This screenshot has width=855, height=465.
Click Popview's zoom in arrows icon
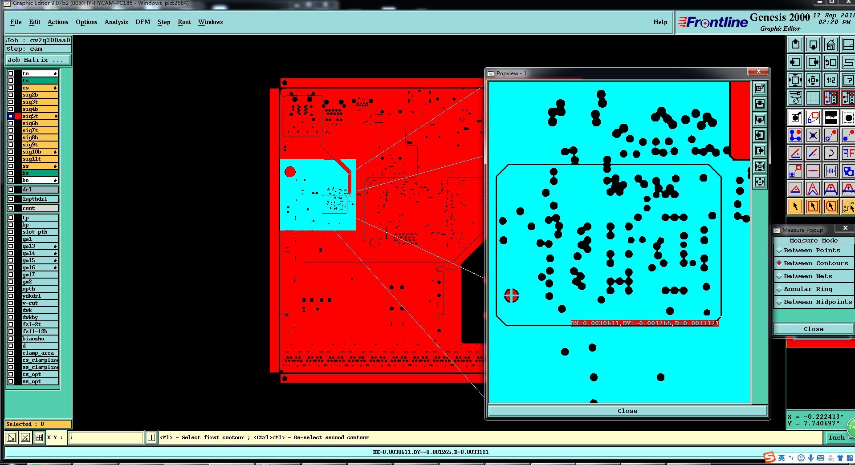coord(760,166)
